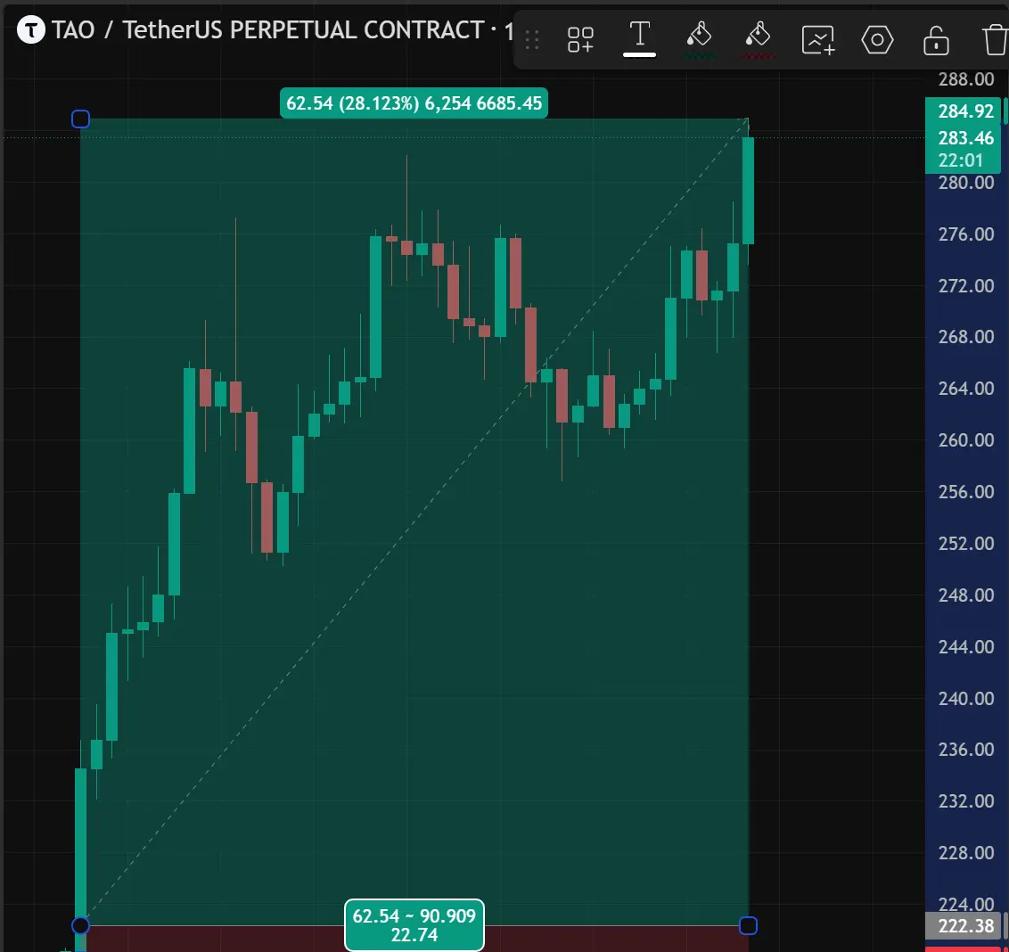Viewport: 1009px width, 952px height.
Task: Select the entry-point handle at bottom left
Action: [80, 925]
